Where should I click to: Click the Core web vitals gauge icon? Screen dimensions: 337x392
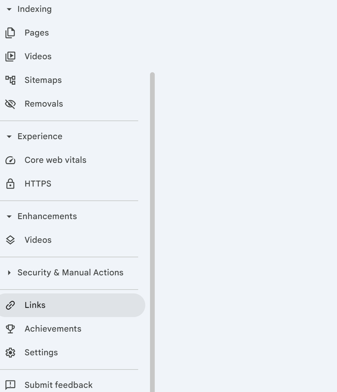(x=10, y=160)
